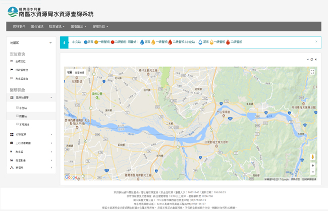Zoom out with the map minus button

(x=312, y=172)
